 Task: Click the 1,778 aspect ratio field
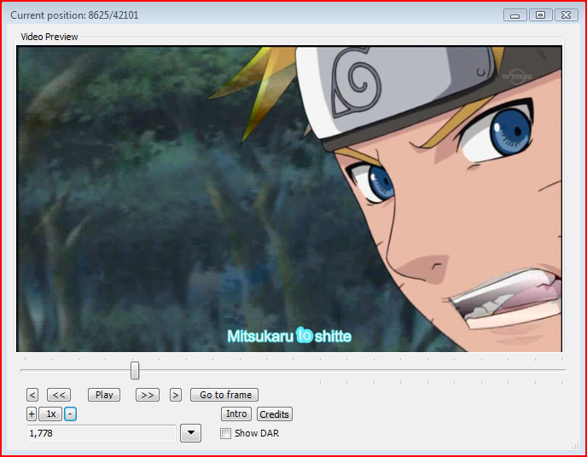pyautogui.click(x=101, y=433)
